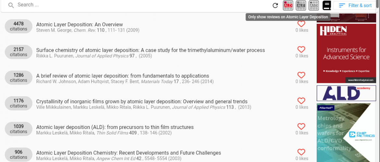Click the search magnifier icon
The width and height of the screenshot is (380, 162).
pyautogui.click(x=11, y=5)
